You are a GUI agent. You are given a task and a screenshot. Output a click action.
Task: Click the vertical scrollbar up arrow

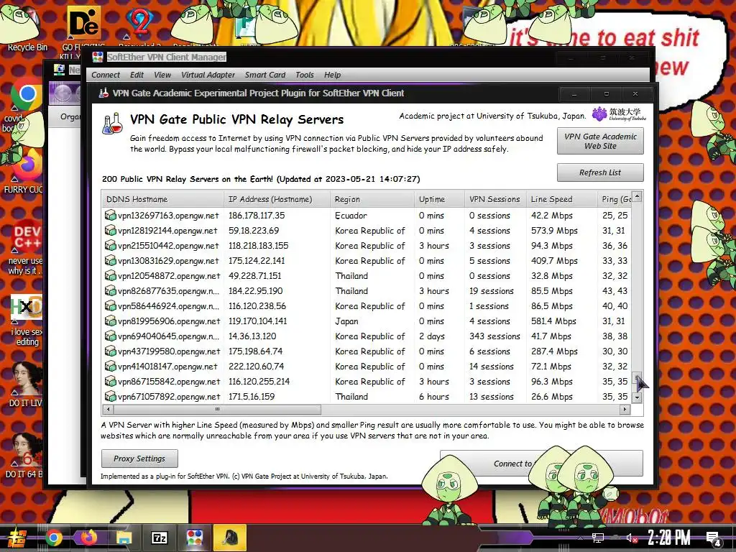[637, 196]
